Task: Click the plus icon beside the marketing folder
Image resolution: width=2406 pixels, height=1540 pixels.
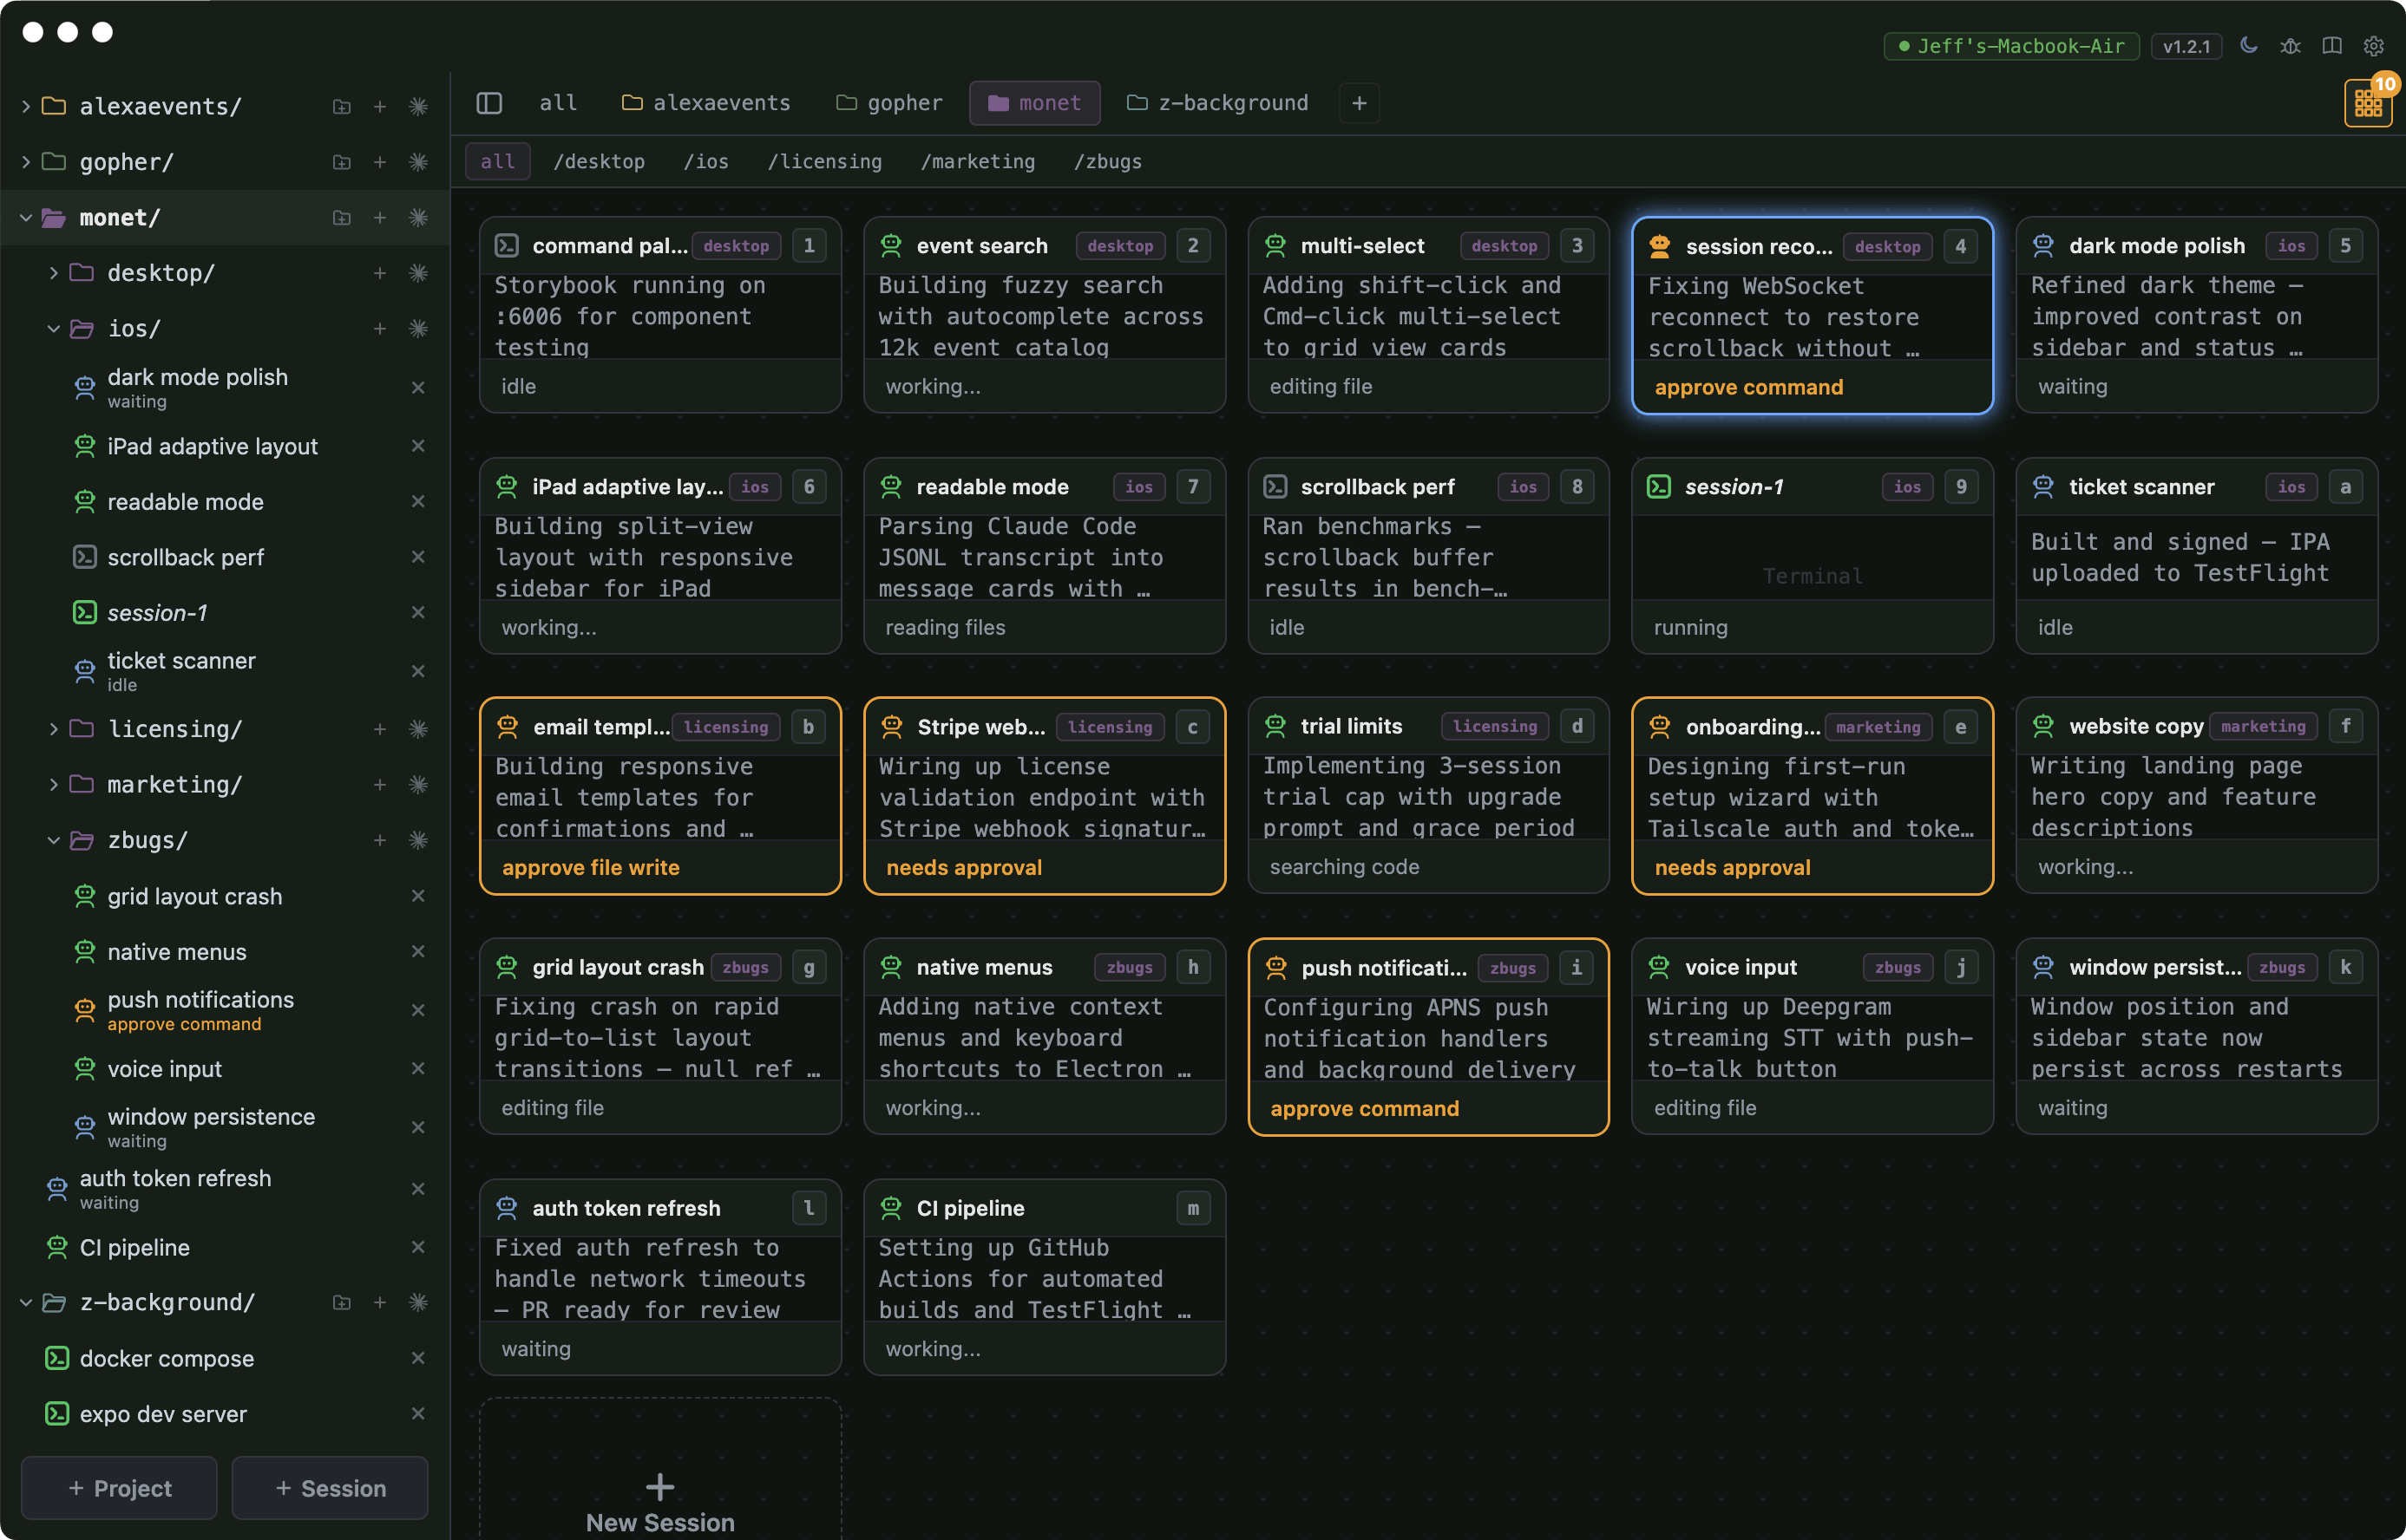Action: (x=380, y=784)
